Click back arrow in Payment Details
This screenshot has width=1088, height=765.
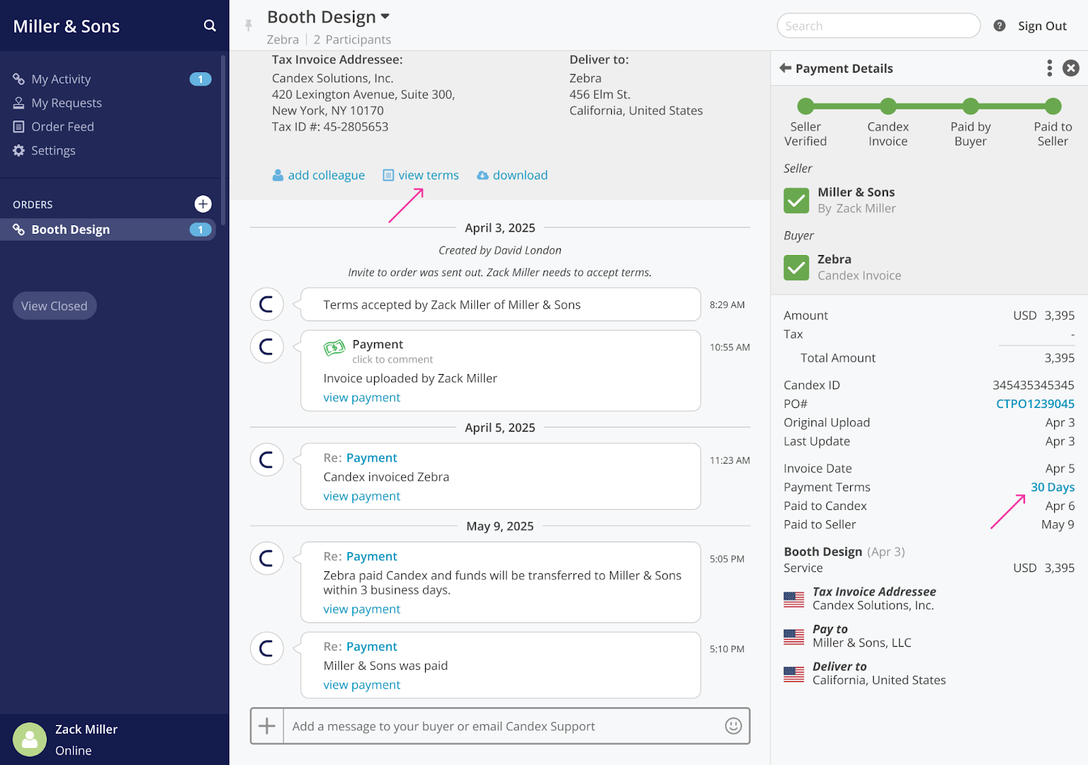coord(785,68)
